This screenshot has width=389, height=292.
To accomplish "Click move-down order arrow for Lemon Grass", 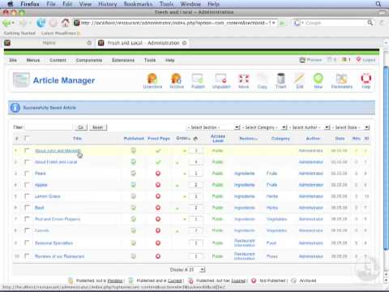I will coord(185,196).
